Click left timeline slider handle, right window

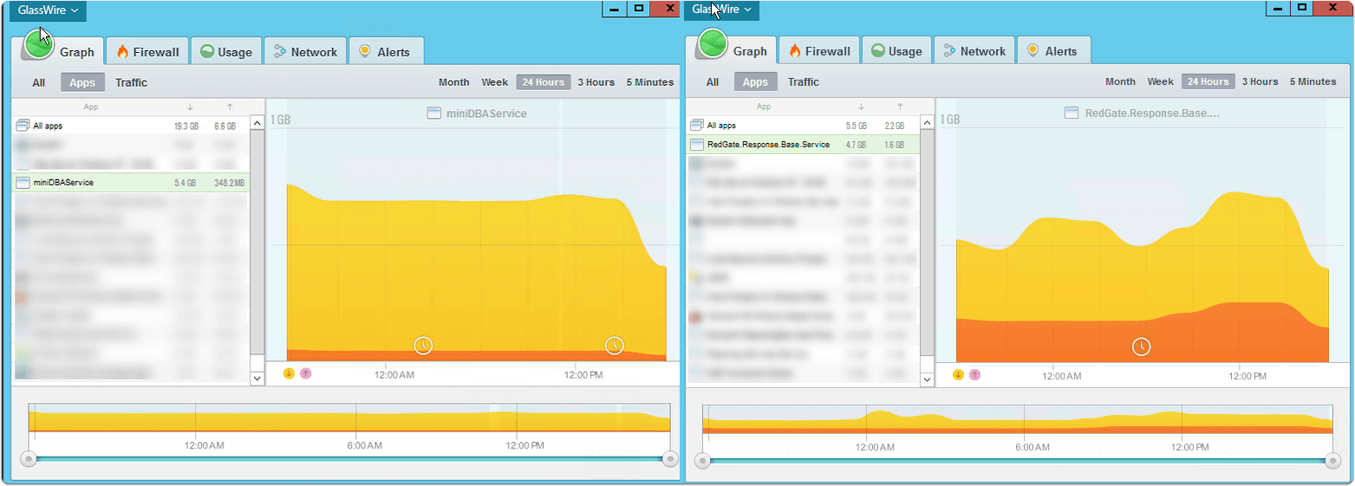703,460
